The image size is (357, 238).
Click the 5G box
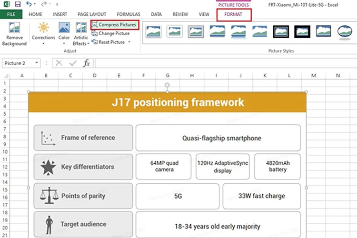[178, 196]
